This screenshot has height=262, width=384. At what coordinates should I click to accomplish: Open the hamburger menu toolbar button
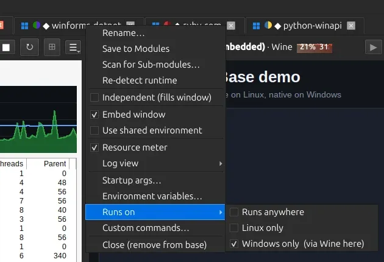point(74,48)
